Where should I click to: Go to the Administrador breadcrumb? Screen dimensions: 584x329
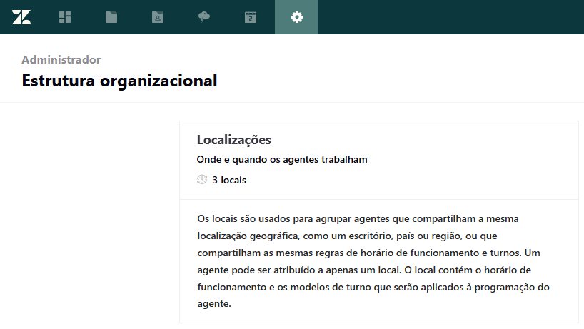point(61,60)
